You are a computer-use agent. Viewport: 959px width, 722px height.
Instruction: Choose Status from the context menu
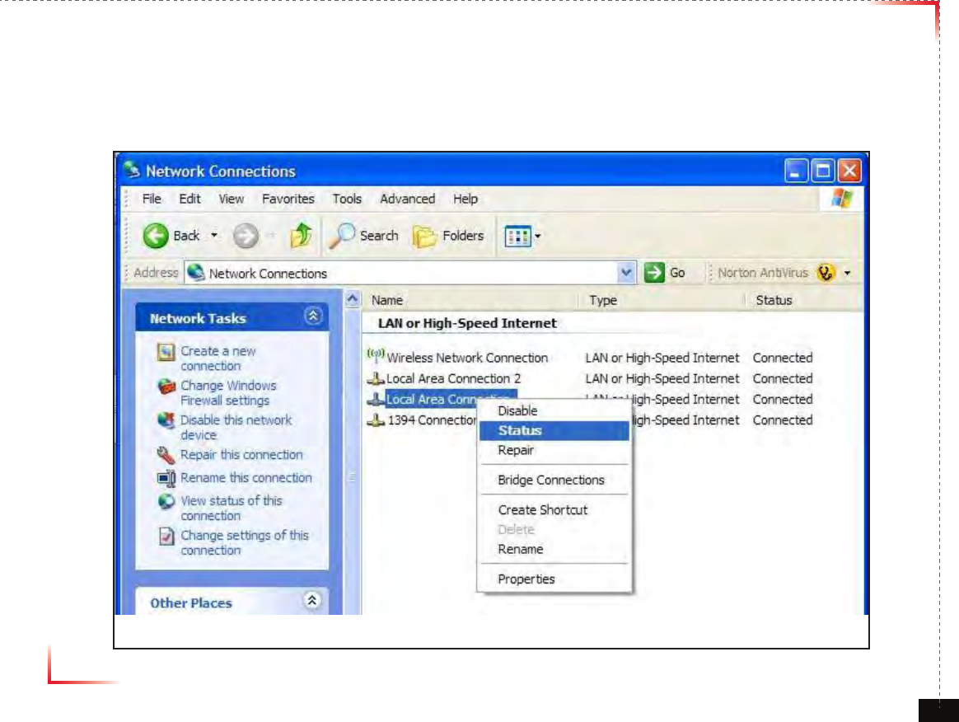(x=554, y=431)
